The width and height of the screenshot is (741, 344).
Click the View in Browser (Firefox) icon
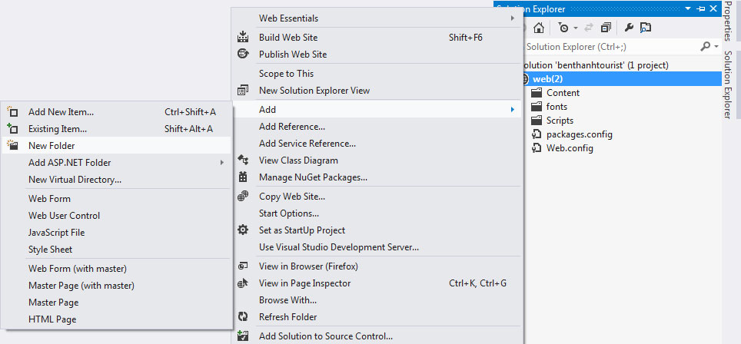(243, 266)
